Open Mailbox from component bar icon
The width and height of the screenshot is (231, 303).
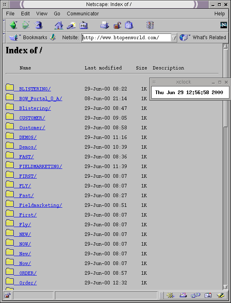coord(183,295)
